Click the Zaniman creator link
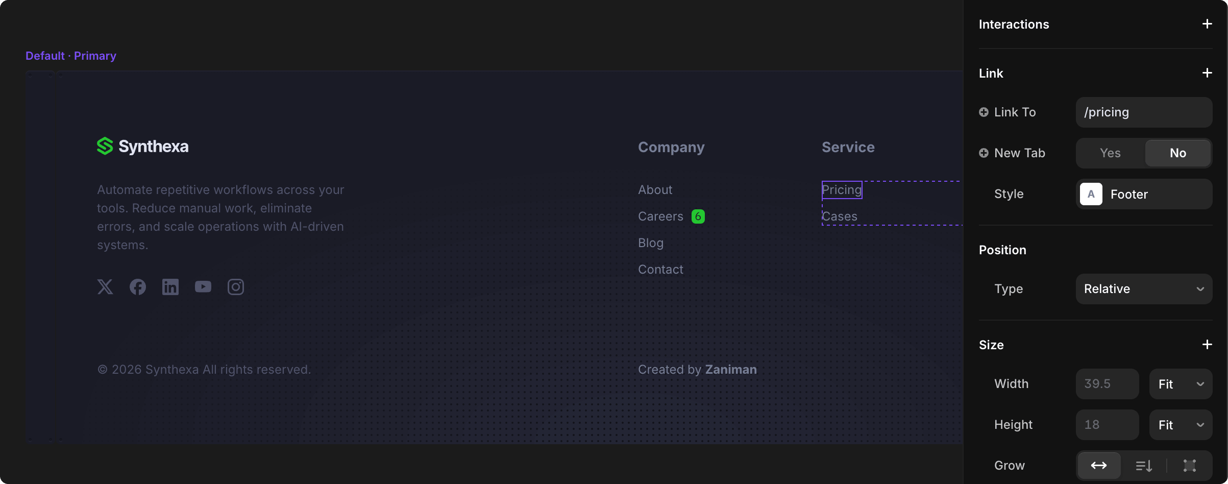 (x=731, y=370)
